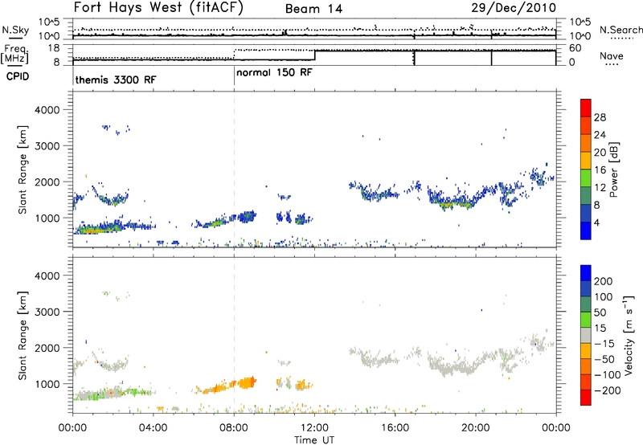This screenshot has width=643, height=445.
Task: Click the '4000' tick in power panel
Action: (x=47, y=110)
